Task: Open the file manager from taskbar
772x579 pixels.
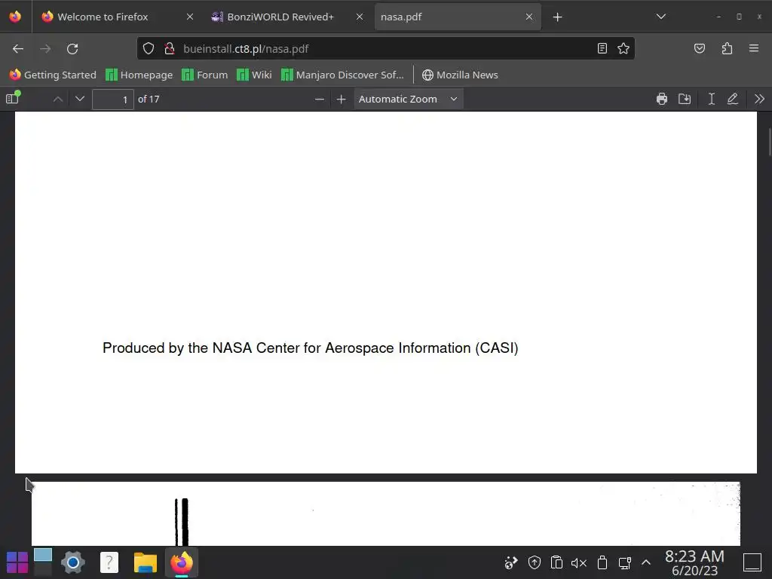Action: click(146, 562)
